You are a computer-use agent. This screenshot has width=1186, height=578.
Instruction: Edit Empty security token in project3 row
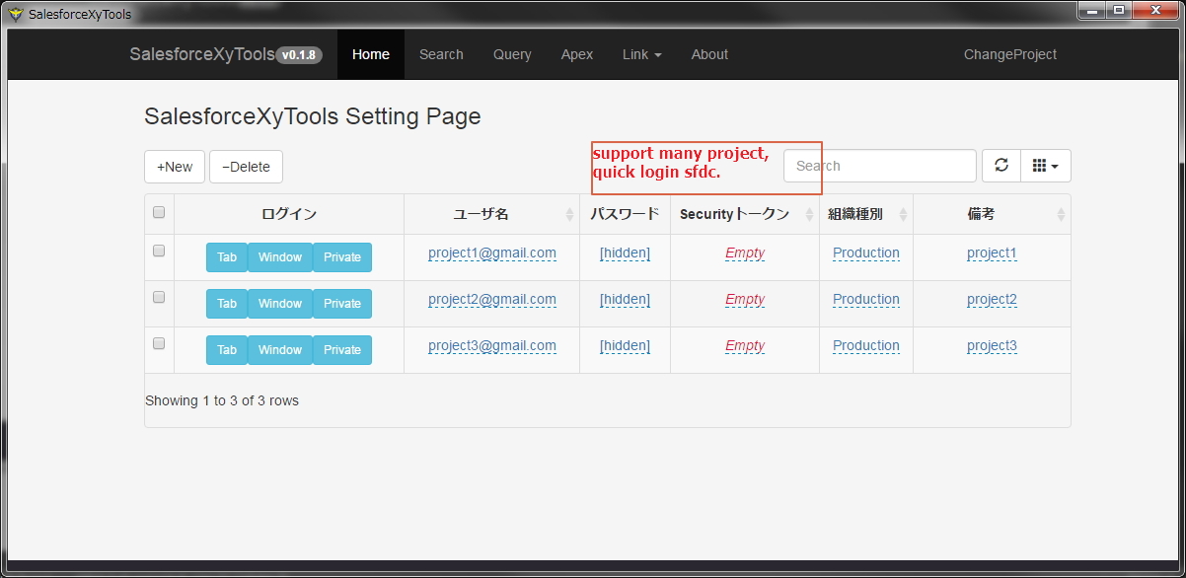point(745,346)
